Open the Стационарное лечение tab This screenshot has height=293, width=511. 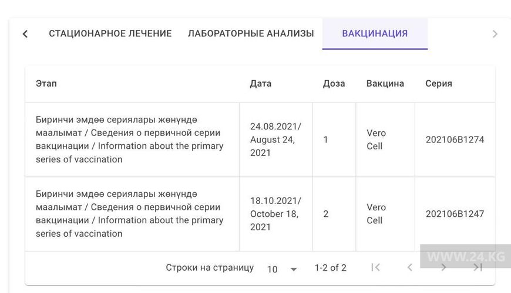pyautogui.click(x=110, y=33)
